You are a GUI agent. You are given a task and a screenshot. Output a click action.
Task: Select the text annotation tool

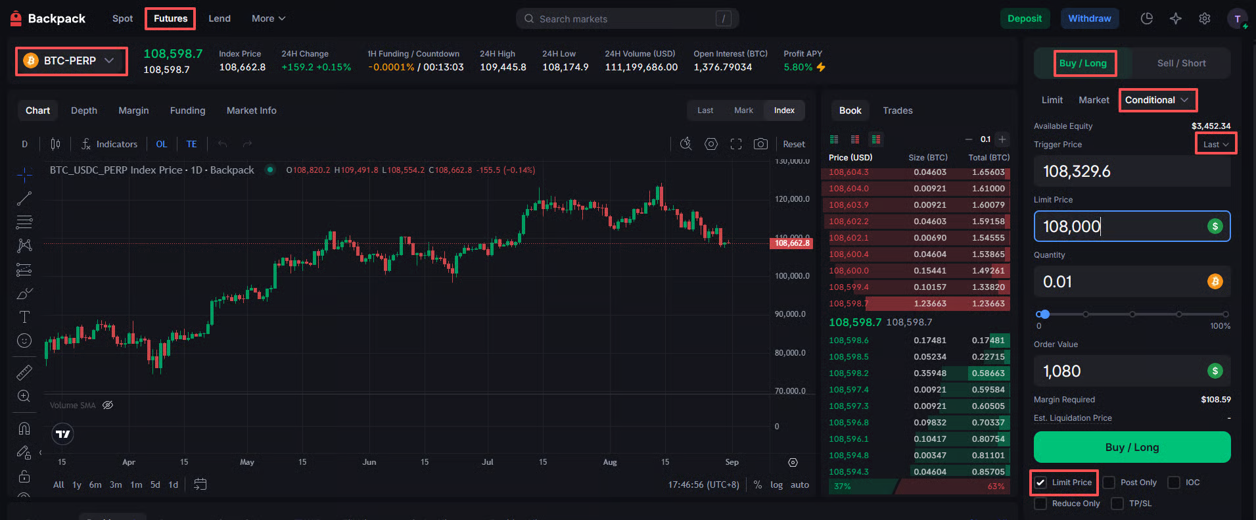24,317
